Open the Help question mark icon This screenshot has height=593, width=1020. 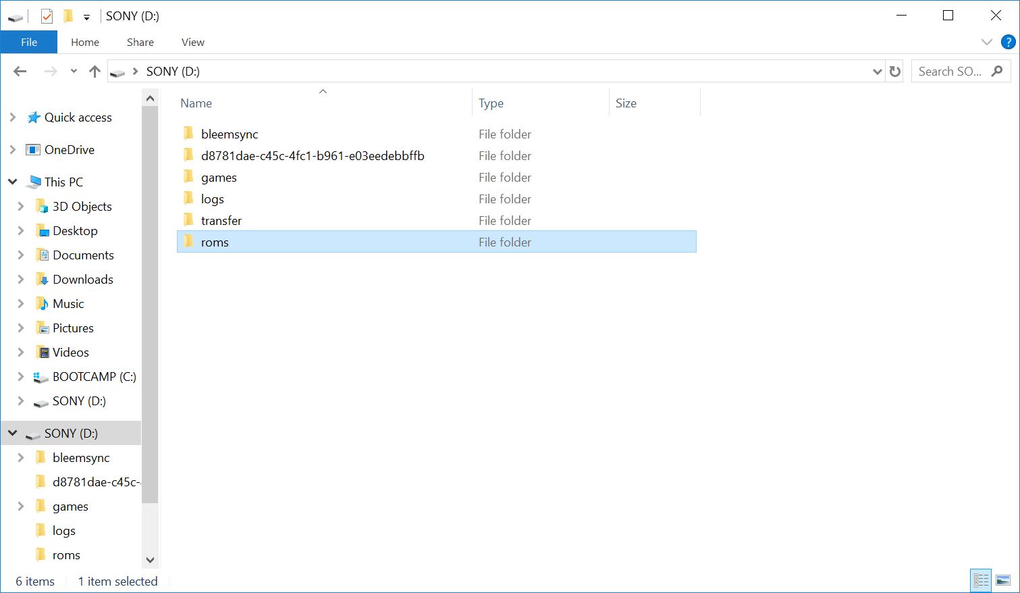(1008, 42)
